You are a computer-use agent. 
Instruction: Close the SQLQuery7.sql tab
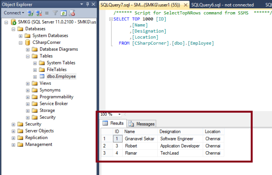coord(185,5)
